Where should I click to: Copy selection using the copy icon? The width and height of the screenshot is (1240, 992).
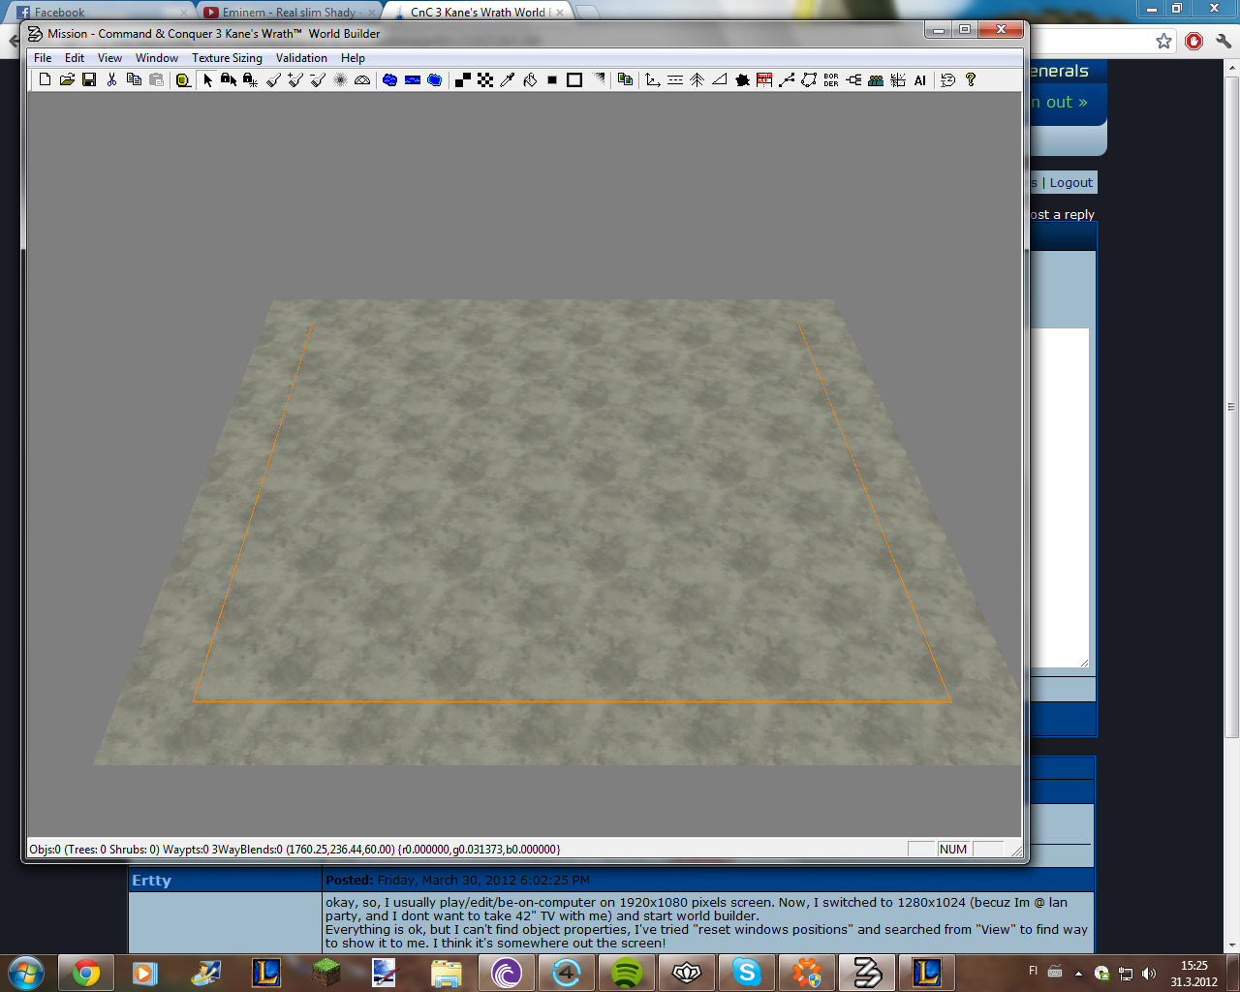134,80
